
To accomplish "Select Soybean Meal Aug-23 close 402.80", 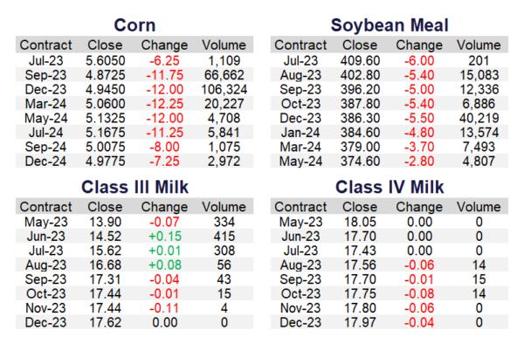I will (x=360, y=75).
